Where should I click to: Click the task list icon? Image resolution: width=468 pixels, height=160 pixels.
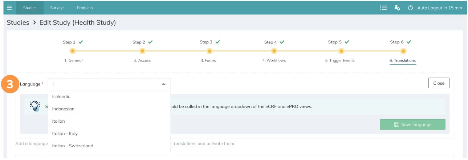pyautogui.click(x=383, y=8)
